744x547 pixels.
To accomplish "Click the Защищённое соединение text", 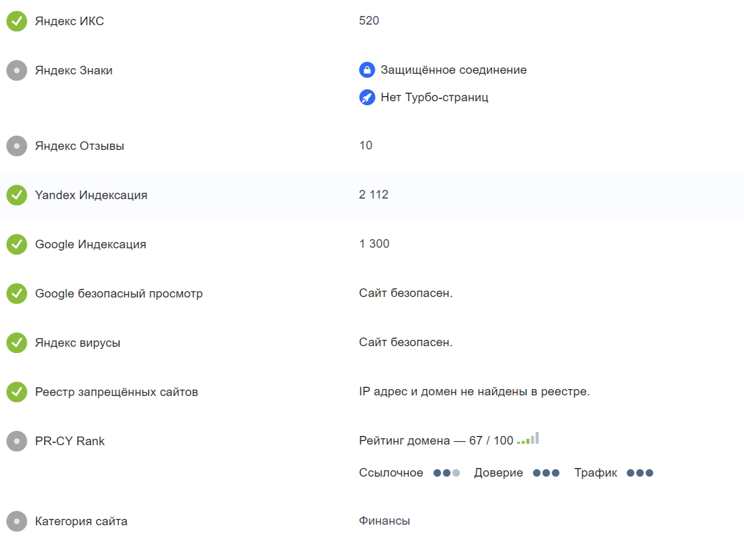I will click(454, 70).
